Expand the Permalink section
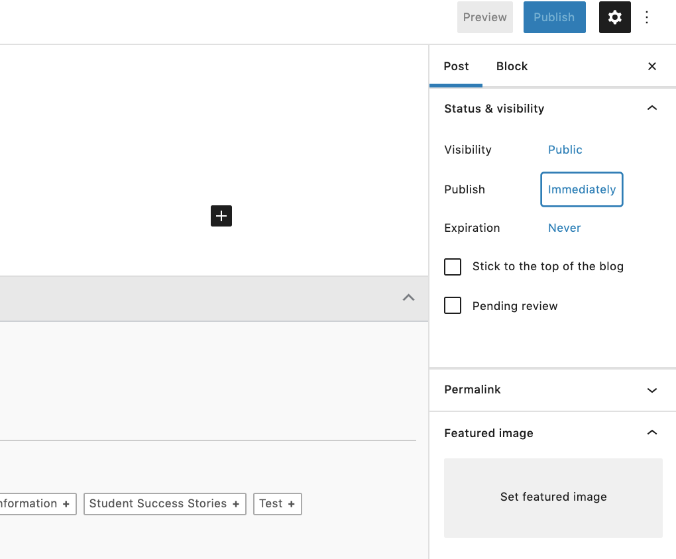 tap(652, 390)
